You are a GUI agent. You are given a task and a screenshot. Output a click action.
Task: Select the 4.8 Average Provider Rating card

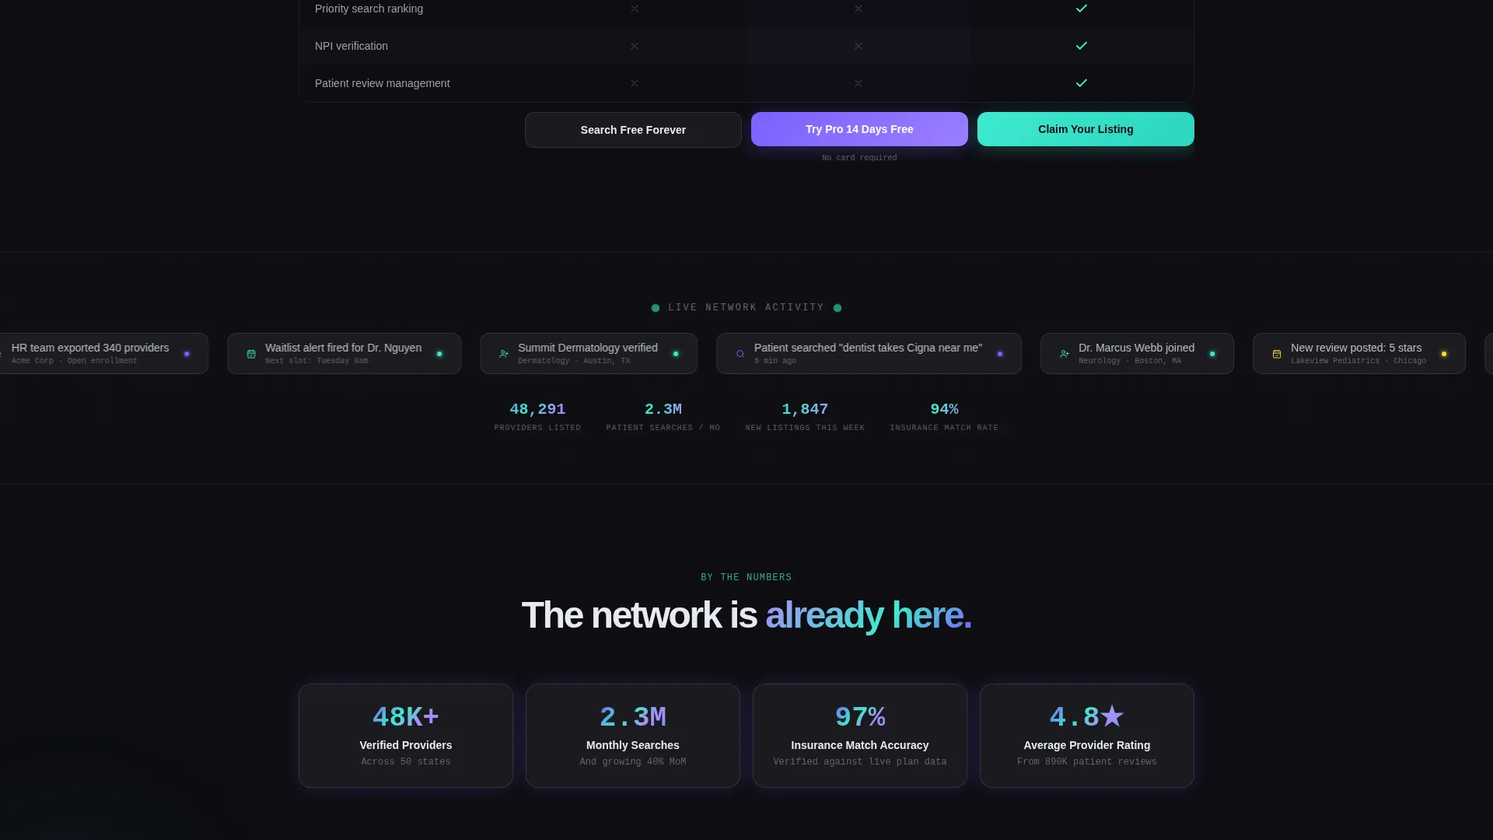click(1087, 736)
